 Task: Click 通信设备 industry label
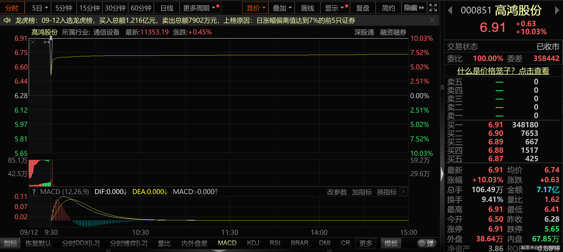point(106,32)
